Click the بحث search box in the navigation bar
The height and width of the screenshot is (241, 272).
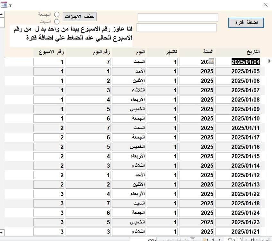[x=143, y=239]
